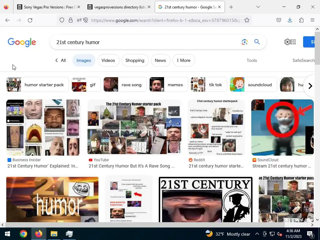Close the vegasproversions directory listing tab
Image resolution: width=320 pixels, height=240 pixels.
click(x=149, y=7)
